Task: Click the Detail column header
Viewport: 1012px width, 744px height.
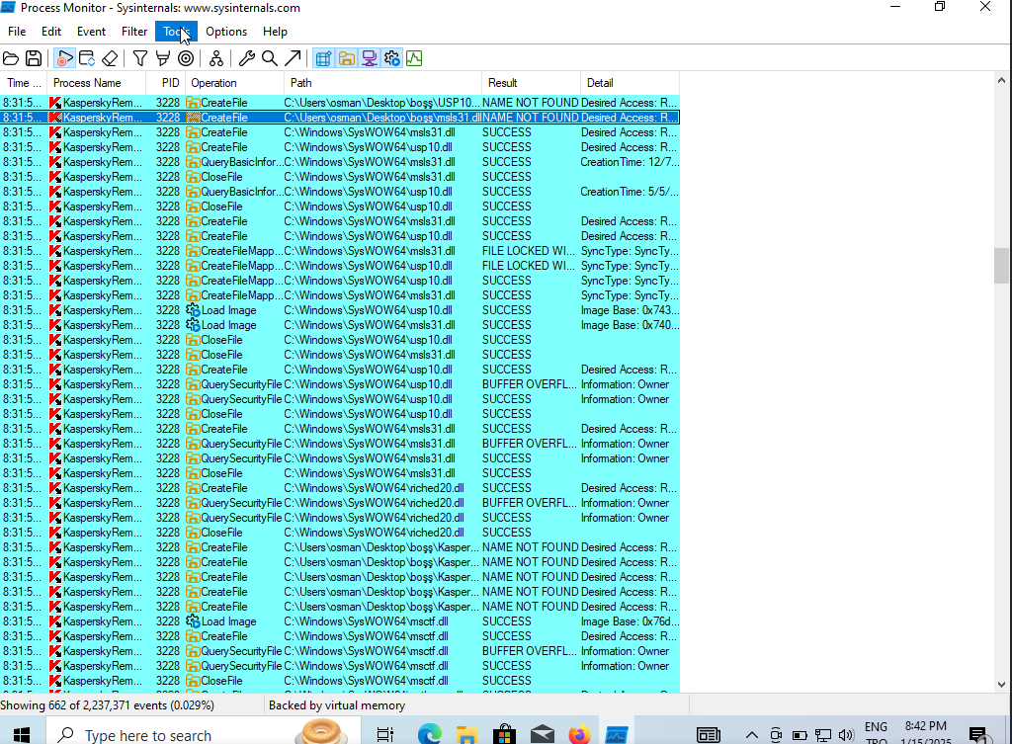Action: (630, 83)
